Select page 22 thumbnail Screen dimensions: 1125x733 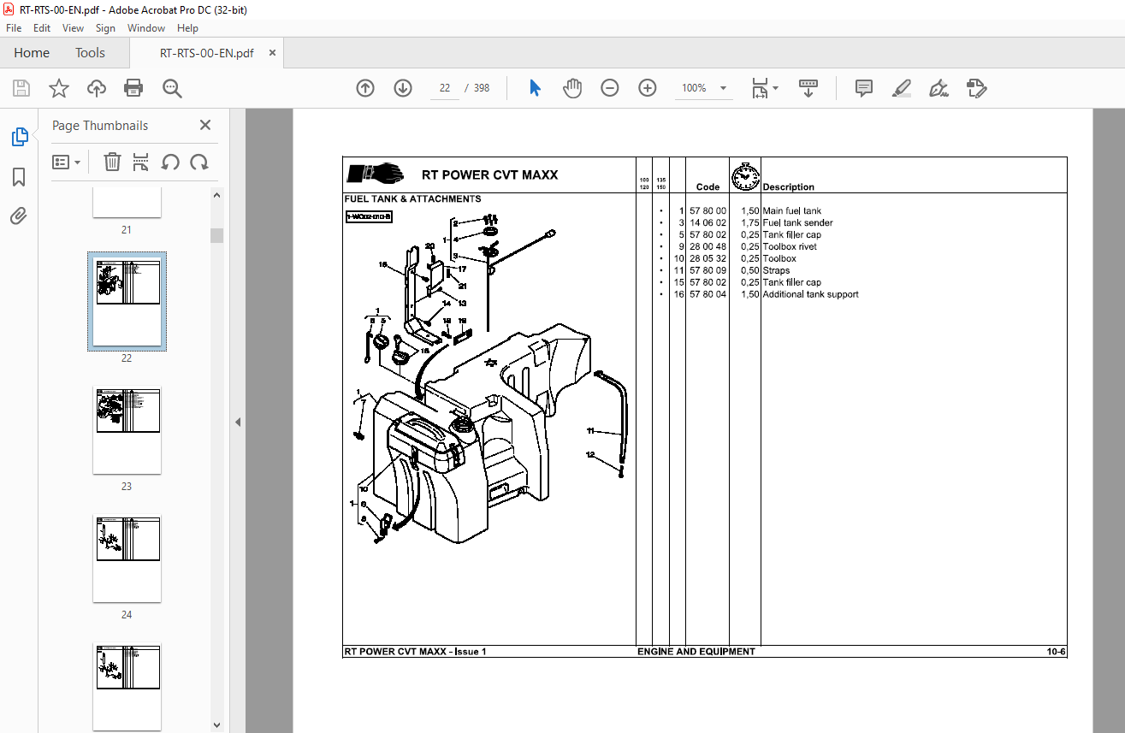(x=127, y=303)
